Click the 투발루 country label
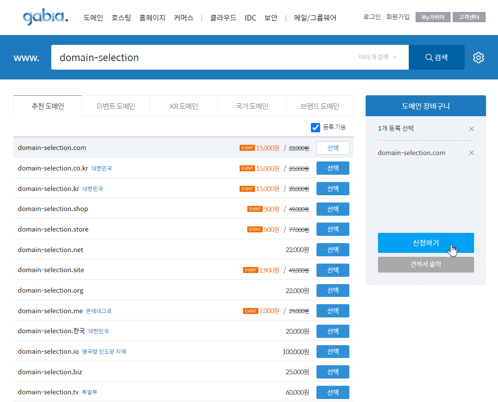Viewport: 498px width, 402px height. pos(90,393)
